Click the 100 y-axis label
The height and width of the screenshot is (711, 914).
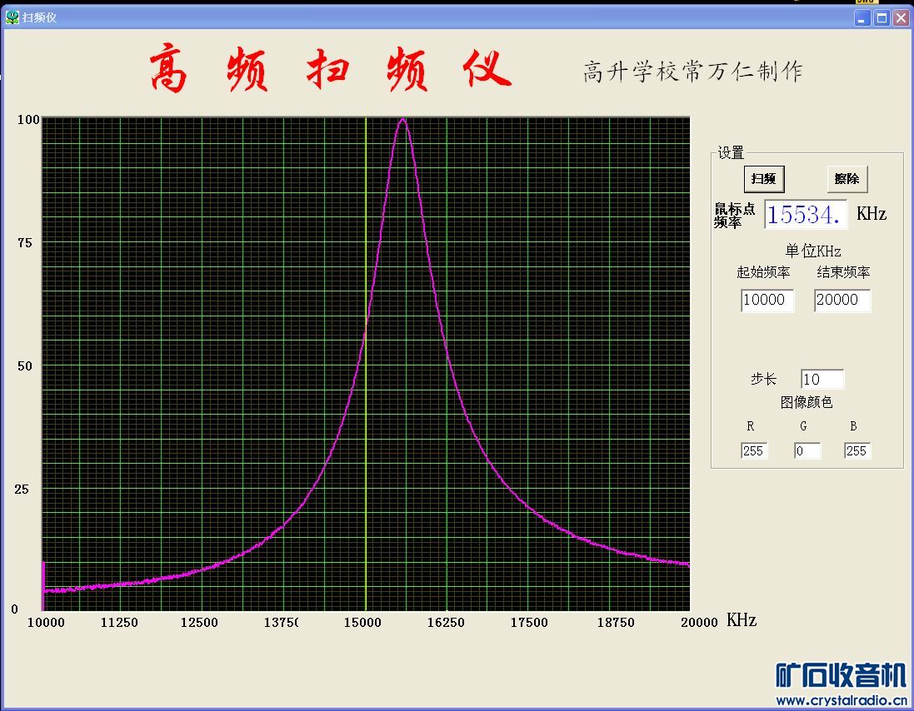28,119
